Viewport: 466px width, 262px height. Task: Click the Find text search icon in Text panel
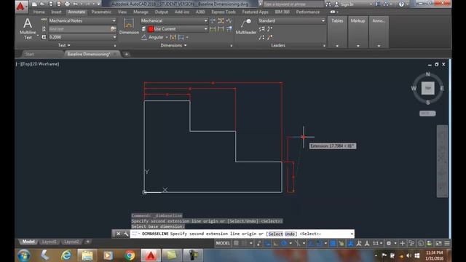pyautogui.click(x=113, y=29)
